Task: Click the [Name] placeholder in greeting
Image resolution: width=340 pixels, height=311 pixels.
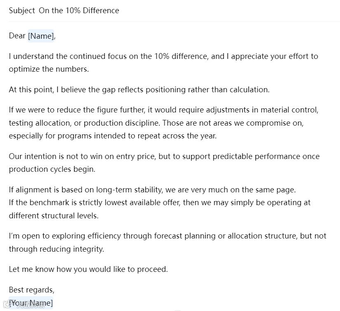Action: click(41, 36)
